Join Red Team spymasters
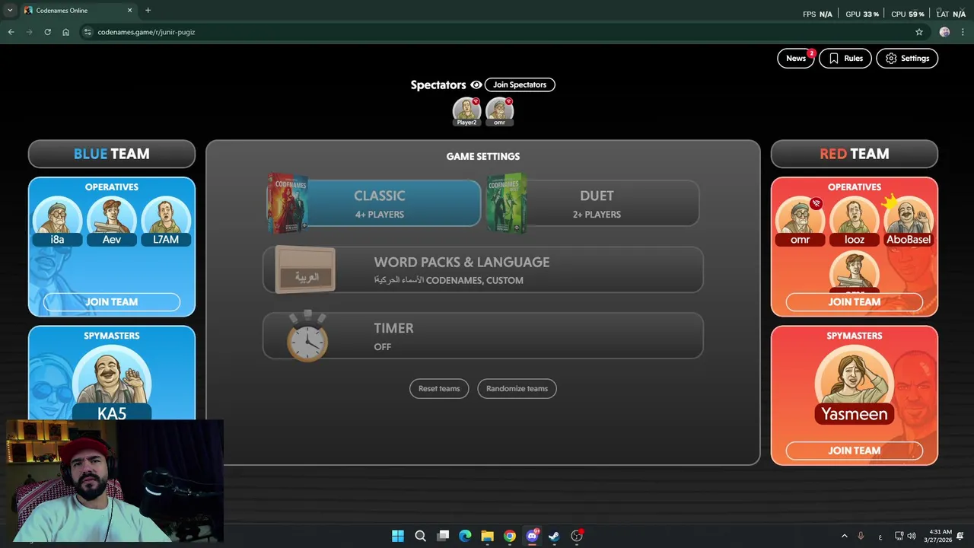 pos(855,451)
